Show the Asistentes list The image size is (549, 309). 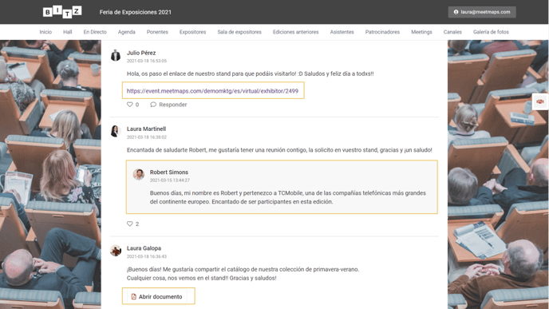[342, 32]
